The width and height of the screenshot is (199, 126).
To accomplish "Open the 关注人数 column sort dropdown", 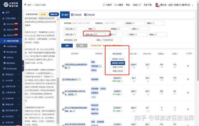I will 134,54.
